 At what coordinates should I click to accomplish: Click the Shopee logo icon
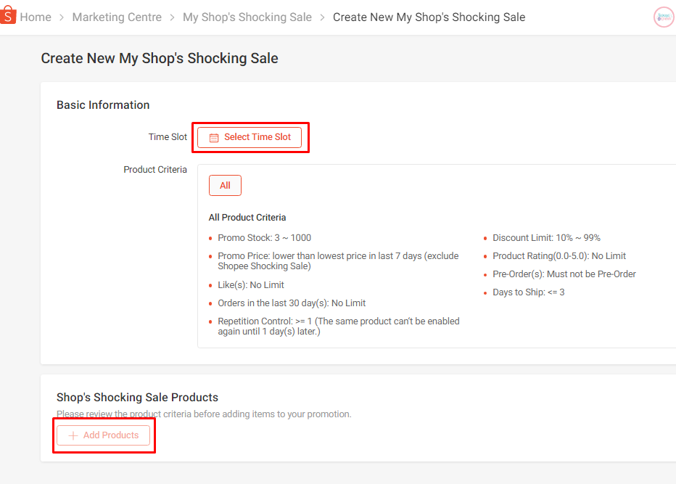(x=8, y=15)
